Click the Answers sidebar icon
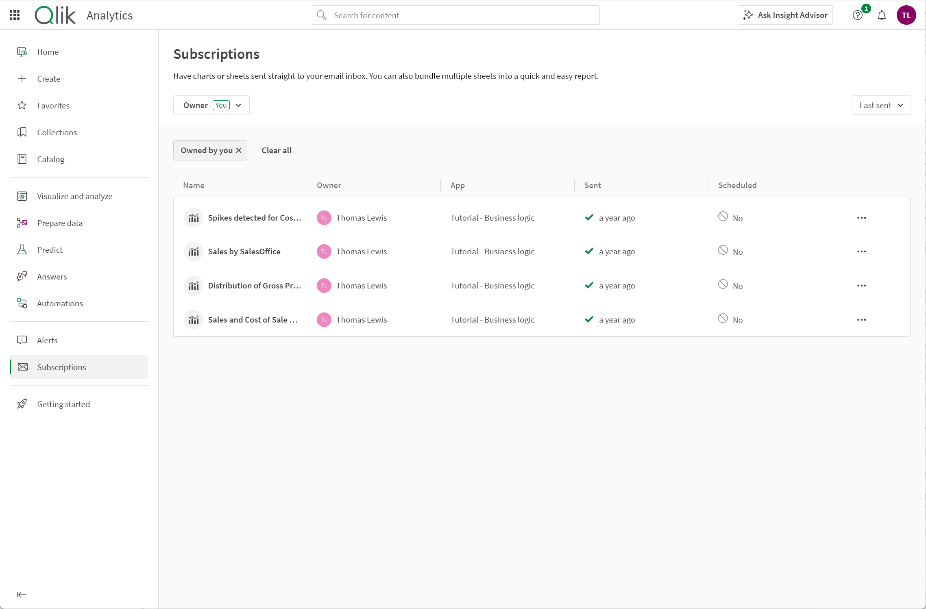This screenshot has height=609, width=926. [22, 276]
